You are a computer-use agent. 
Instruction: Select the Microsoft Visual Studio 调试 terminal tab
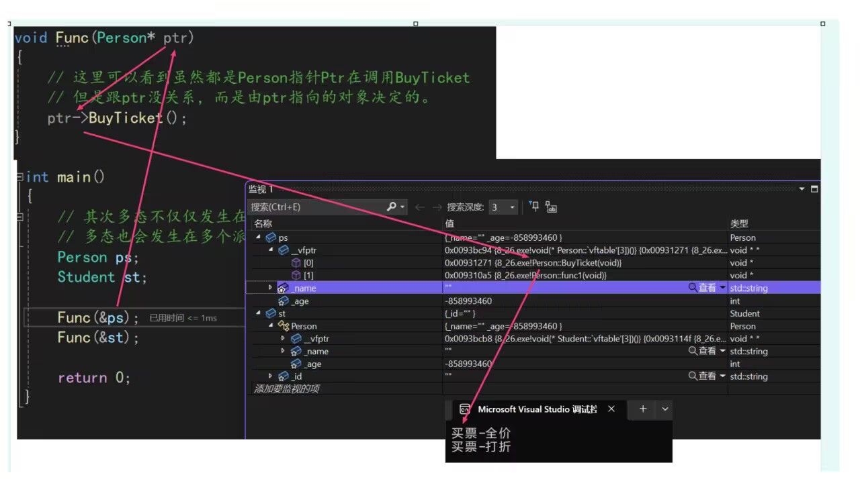[537, 409]
